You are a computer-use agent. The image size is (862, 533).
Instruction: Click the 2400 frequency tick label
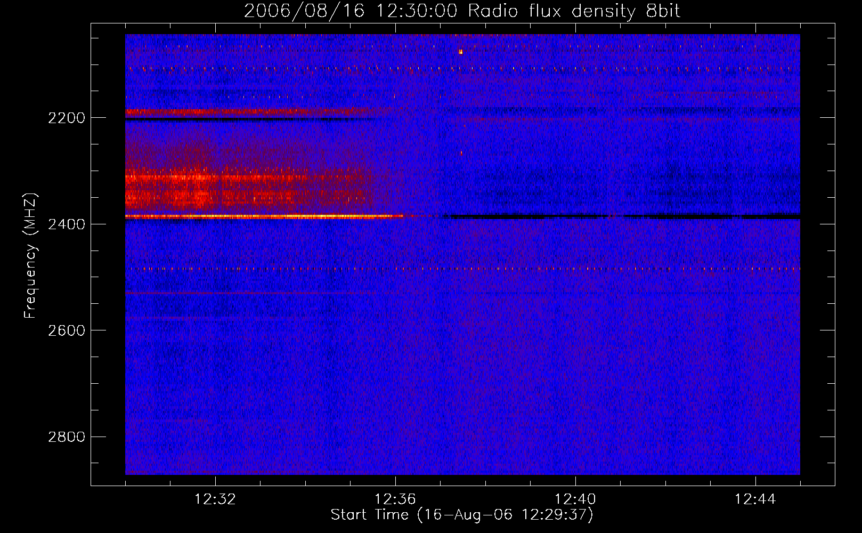[x=67, y=224]
